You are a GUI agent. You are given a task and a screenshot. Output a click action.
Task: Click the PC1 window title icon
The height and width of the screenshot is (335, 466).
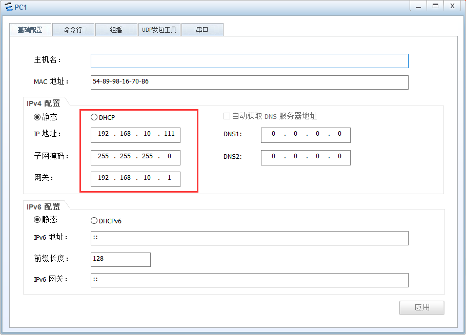(x=9, y=7)
